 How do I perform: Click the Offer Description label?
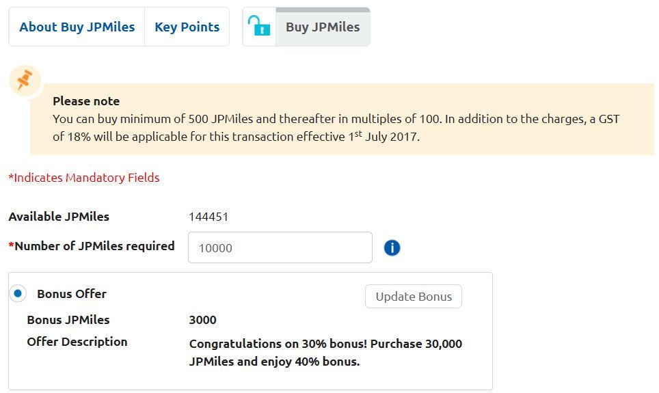click(77, 342)
